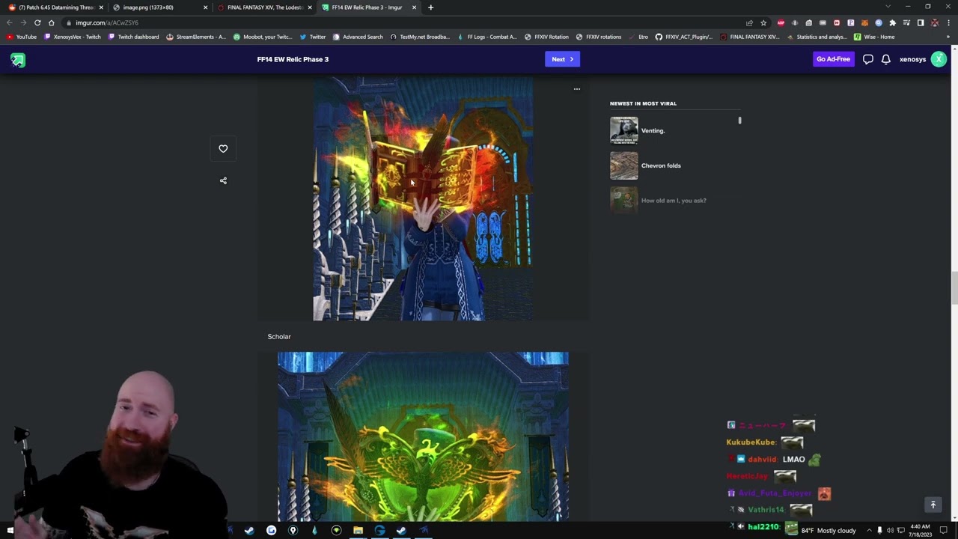Open the Chevron folds post
Screen dimensions: 958x539
[x=661, y=165]
